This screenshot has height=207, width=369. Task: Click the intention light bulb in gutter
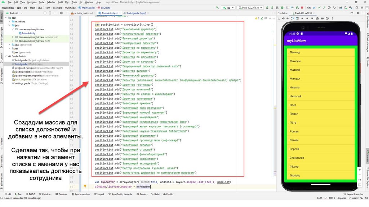click(x=85, y=186)
